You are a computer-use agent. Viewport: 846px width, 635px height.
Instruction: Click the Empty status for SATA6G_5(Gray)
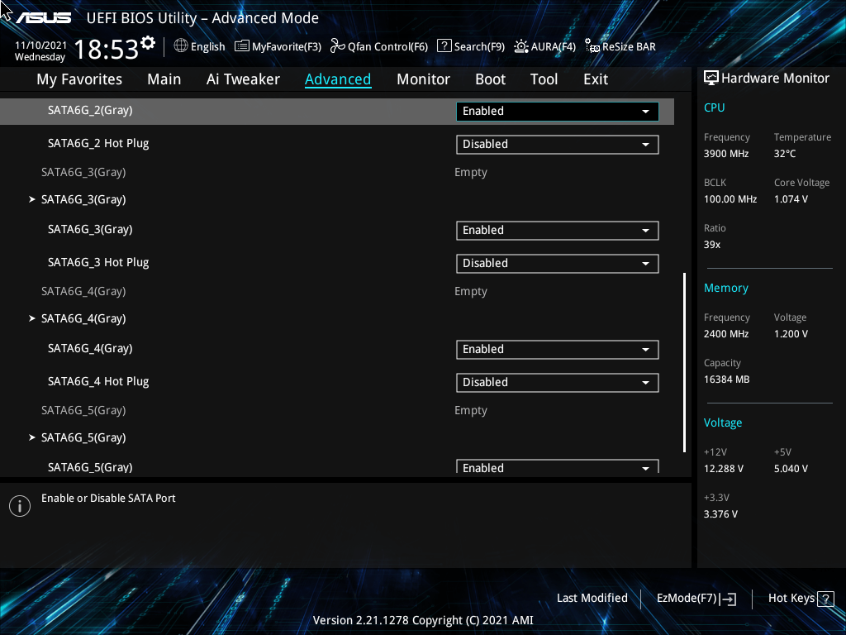[x=470, y=411]
